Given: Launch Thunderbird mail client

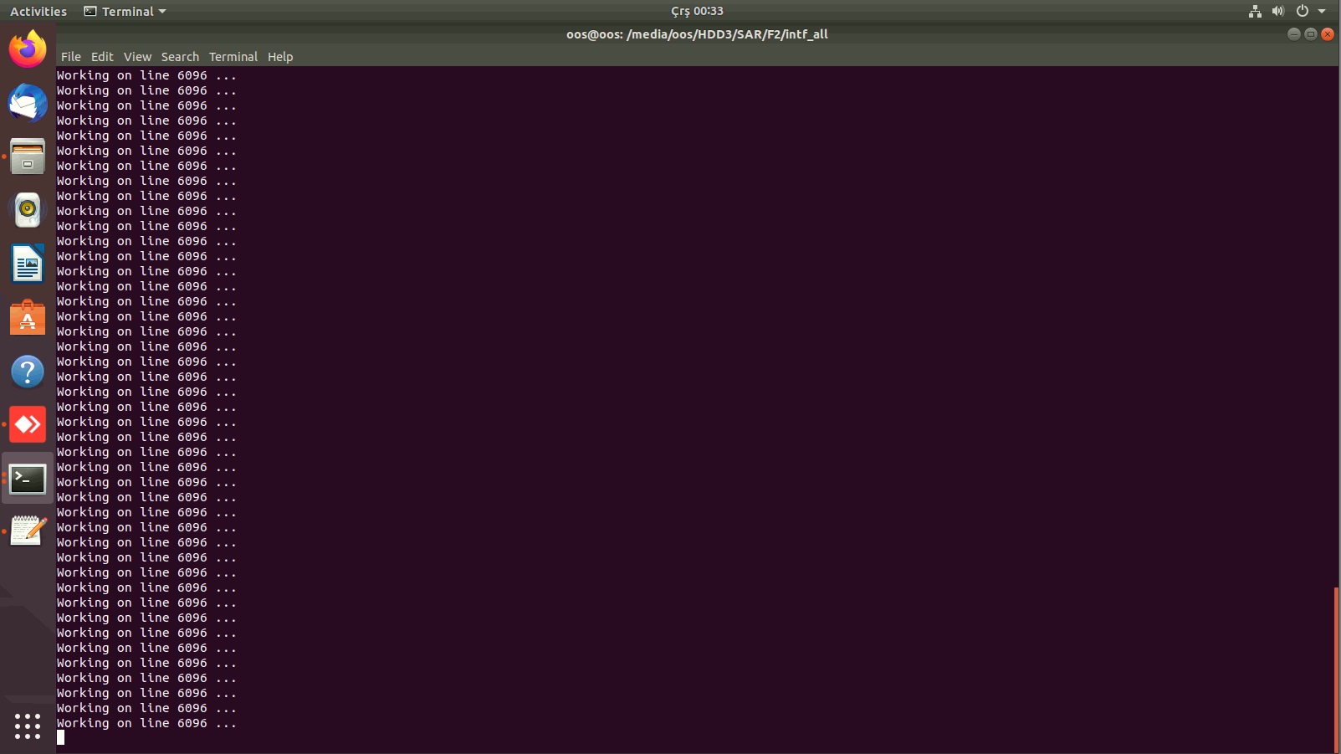Looking at the screenshot, I should [28, 103].
